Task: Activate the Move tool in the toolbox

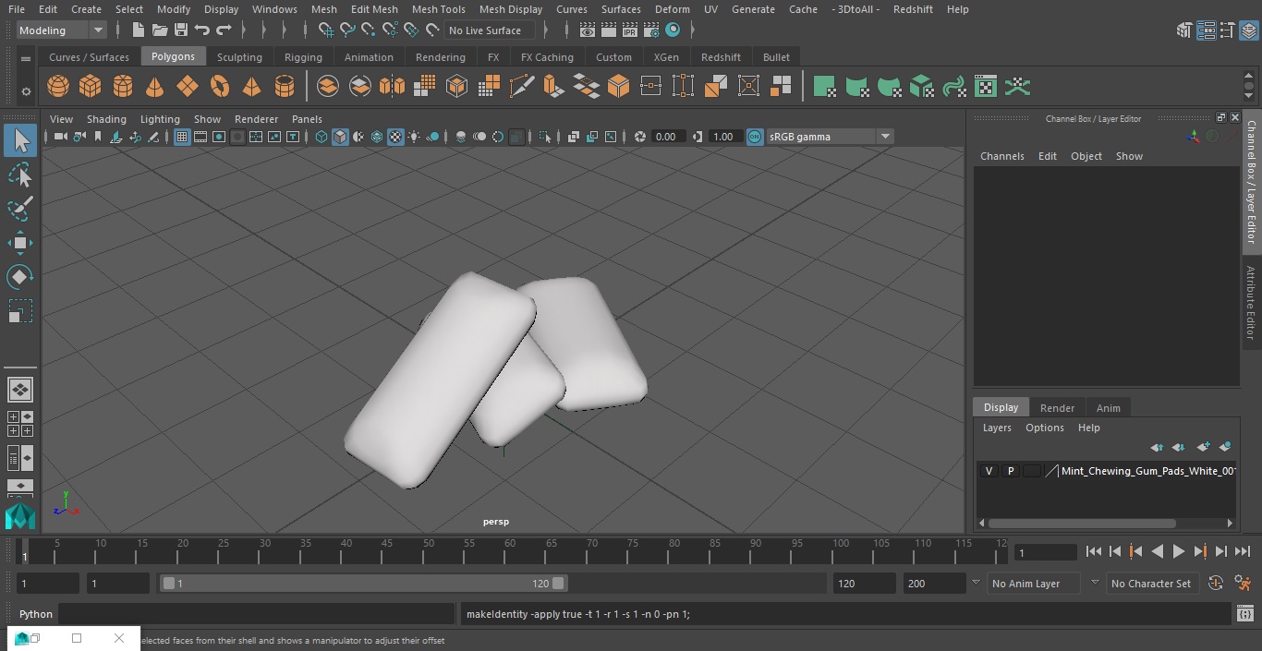Action: click(19, 243)
